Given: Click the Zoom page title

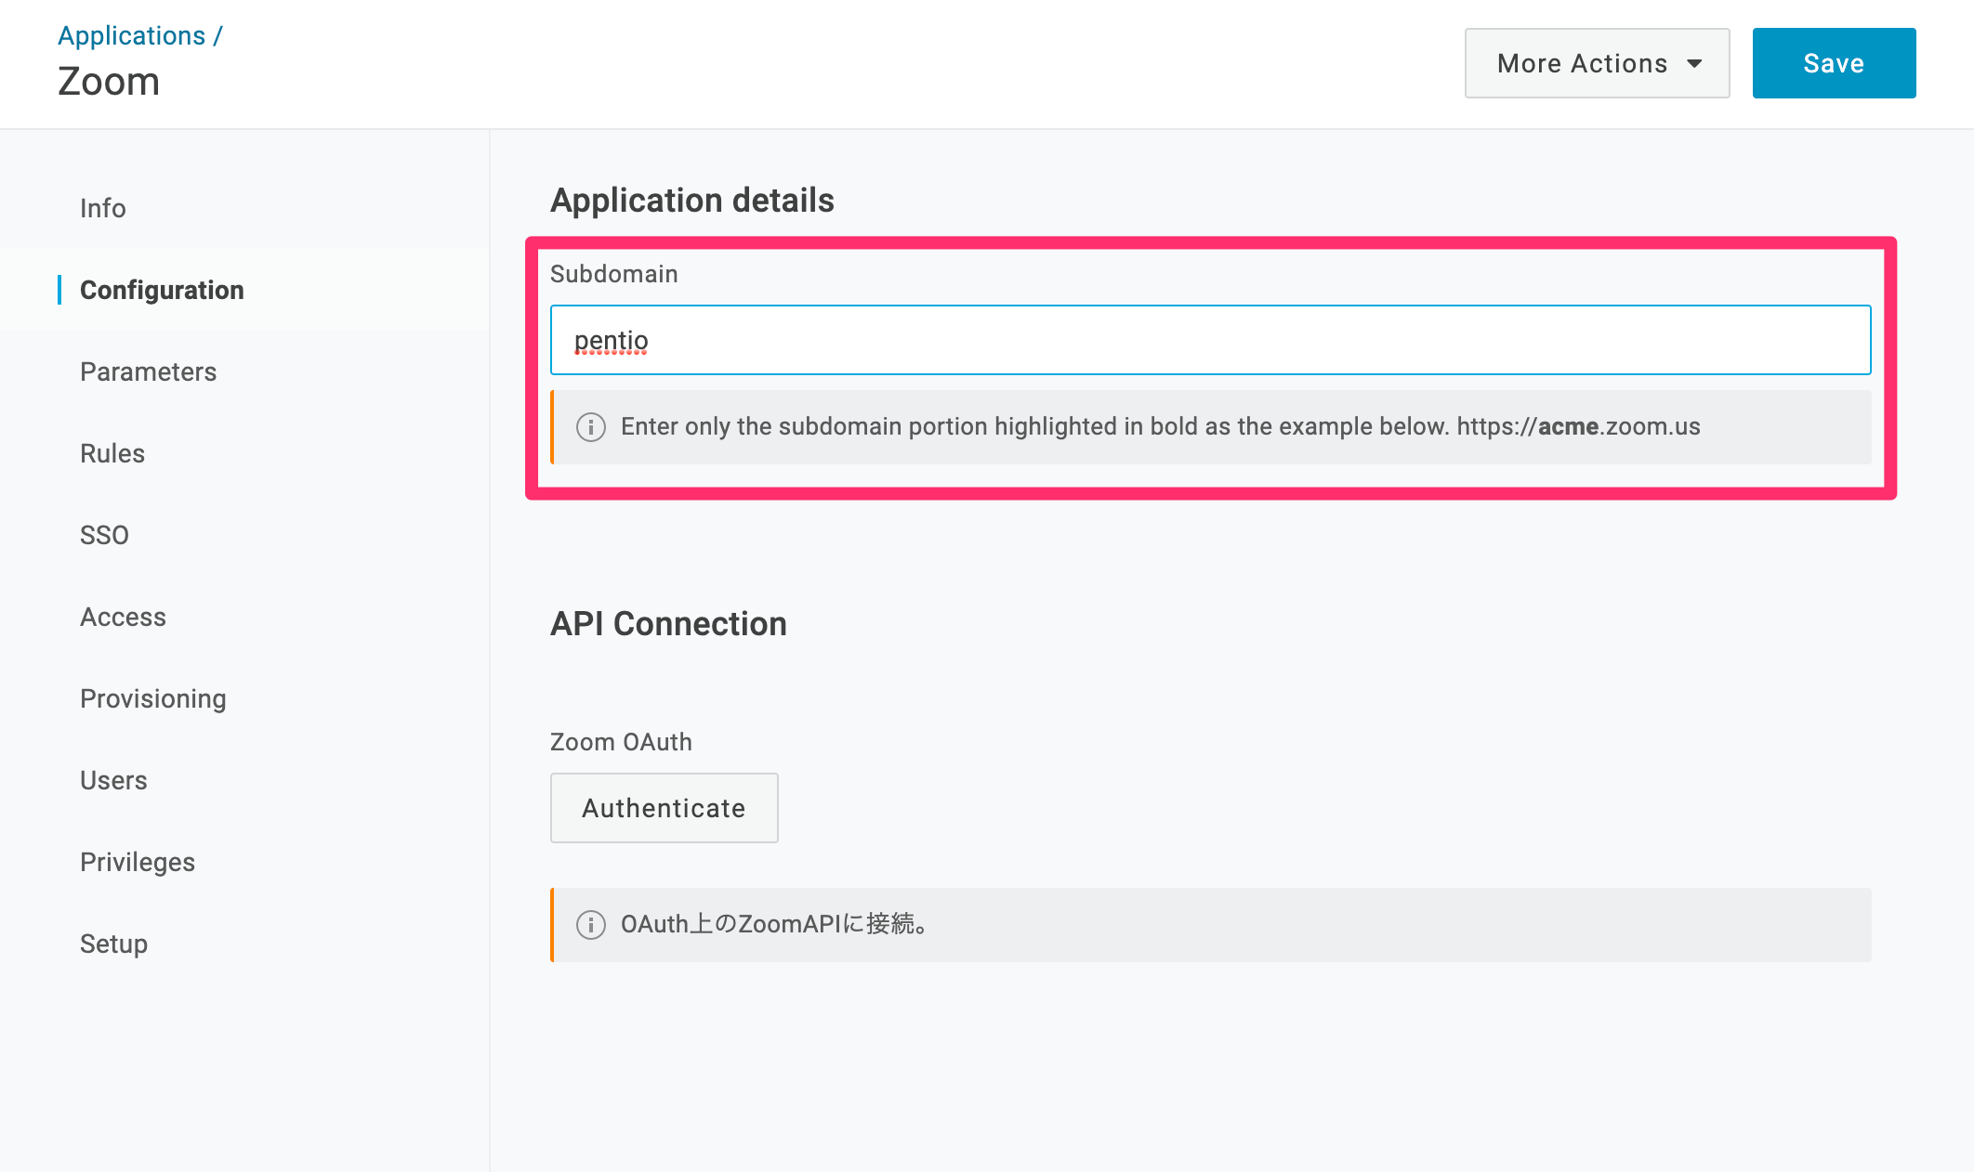Looking at the screenshot, I should (109, 82).
